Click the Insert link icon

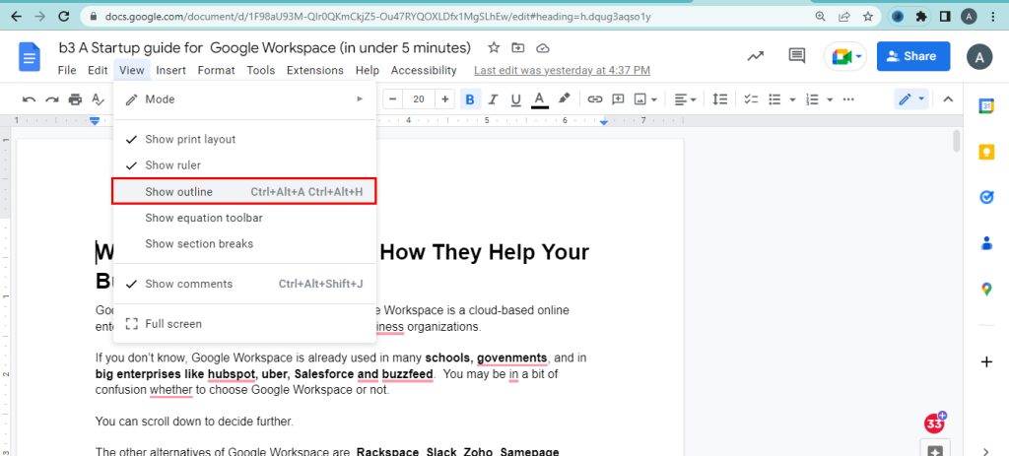click(x=595, y=99)
